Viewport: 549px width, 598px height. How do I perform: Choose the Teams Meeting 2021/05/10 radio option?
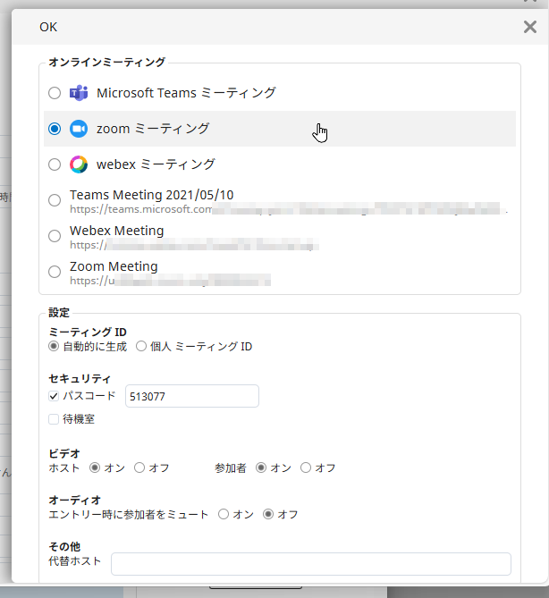coord(55,200)
